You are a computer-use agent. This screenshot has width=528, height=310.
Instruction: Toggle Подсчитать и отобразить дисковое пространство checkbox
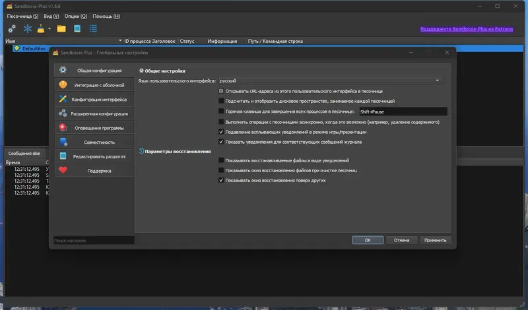tap(221, 101)
